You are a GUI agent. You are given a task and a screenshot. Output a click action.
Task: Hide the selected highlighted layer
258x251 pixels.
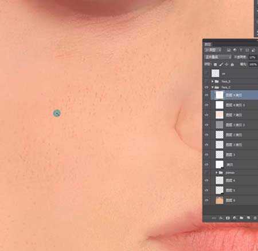click(207, 95)
